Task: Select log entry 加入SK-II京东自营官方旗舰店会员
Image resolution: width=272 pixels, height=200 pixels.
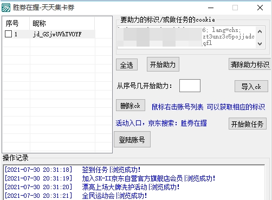Action: click(148, 178)
